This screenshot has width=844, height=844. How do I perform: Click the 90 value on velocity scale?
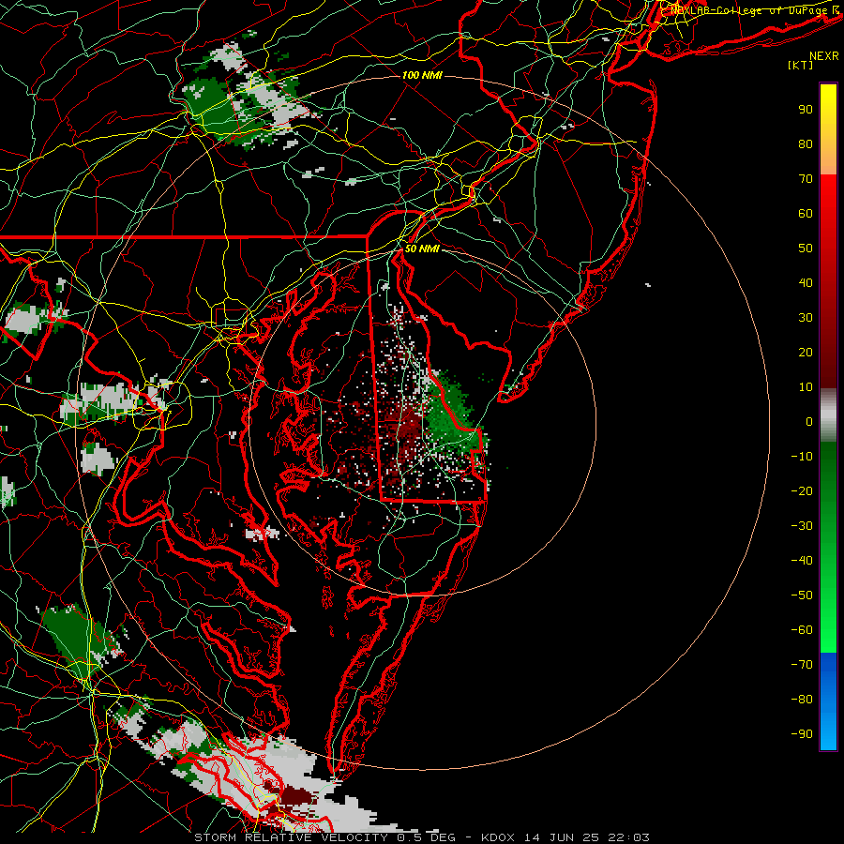pos(806,110)
